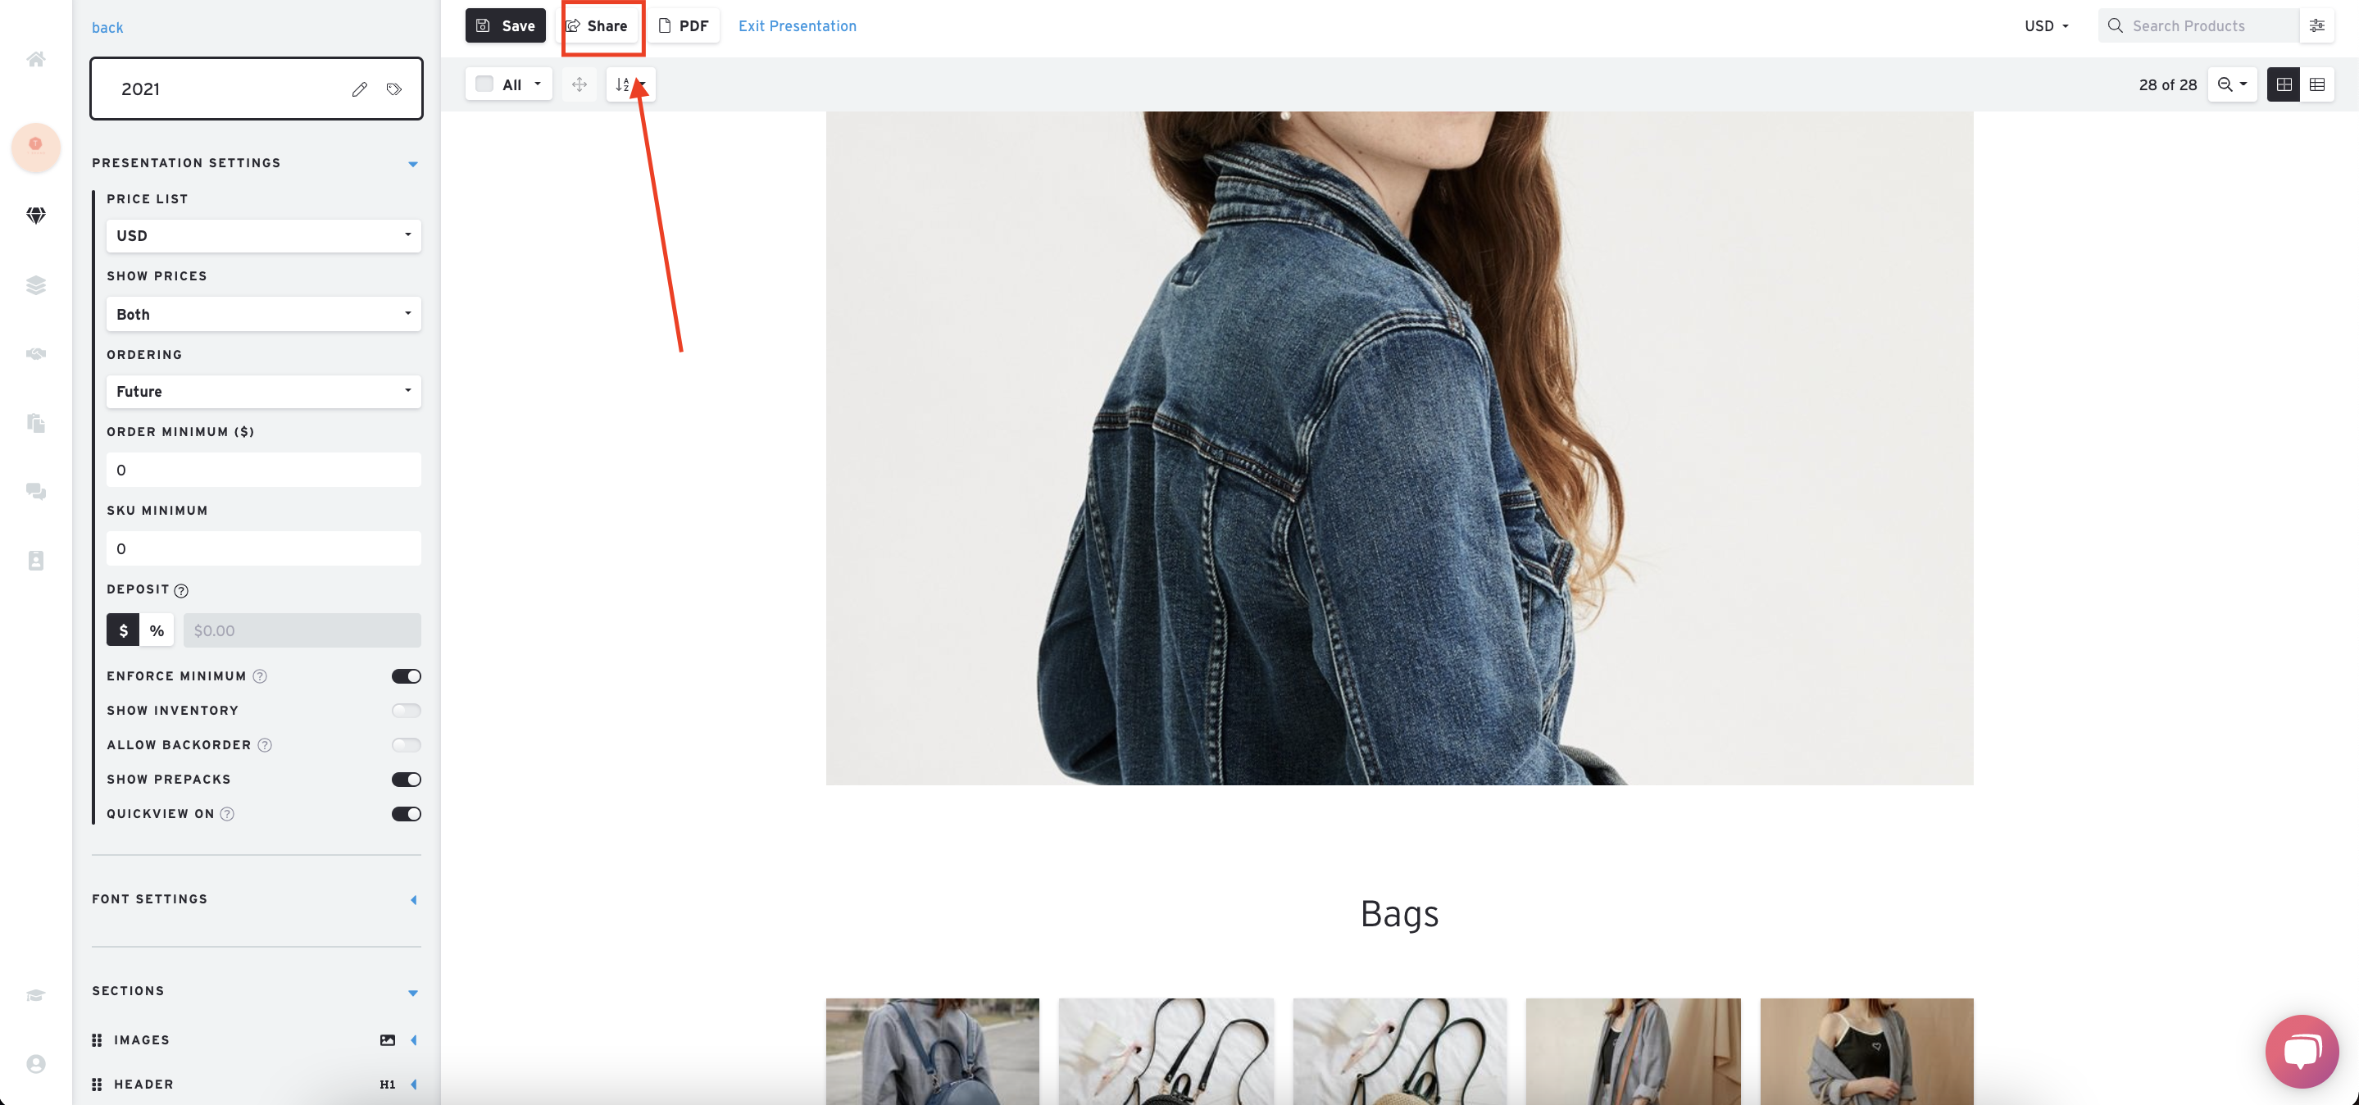
Task: Open the graduation cap sidebar icon
Action: [36, 995]
